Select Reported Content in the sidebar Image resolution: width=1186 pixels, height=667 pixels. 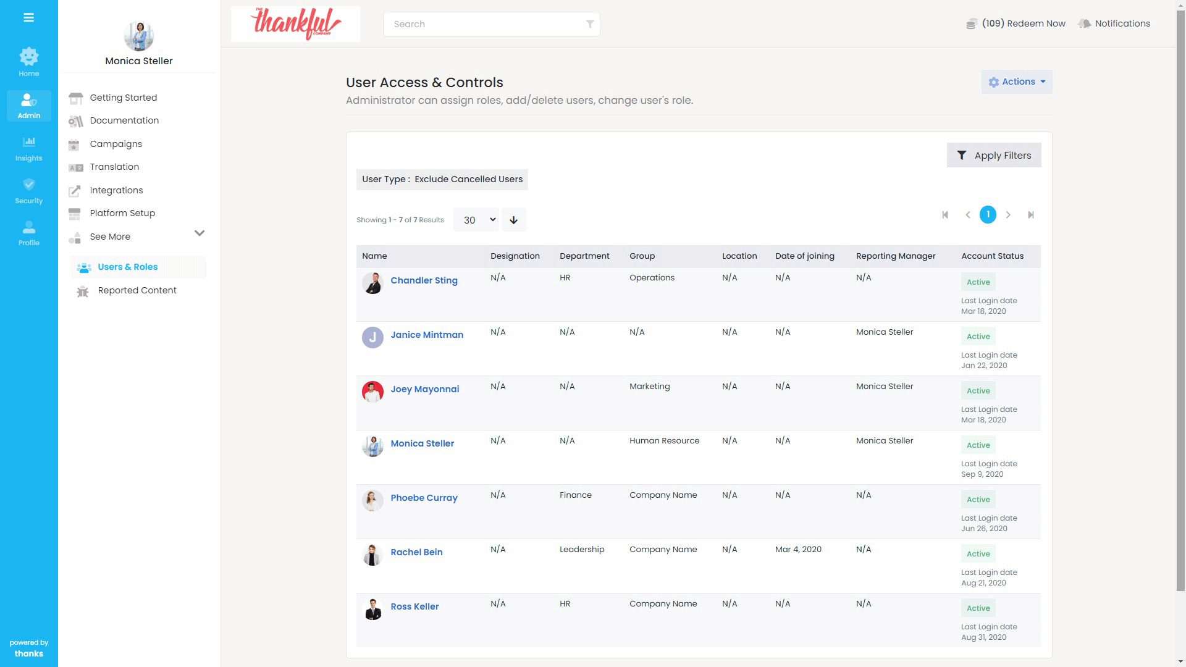(137, 290)
